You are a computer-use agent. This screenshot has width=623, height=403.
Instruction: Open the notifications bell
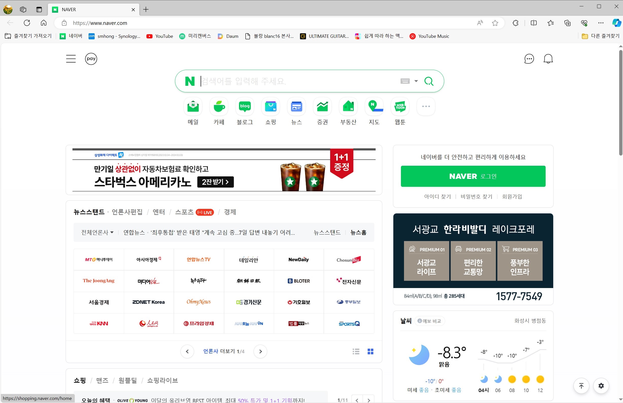548,59
